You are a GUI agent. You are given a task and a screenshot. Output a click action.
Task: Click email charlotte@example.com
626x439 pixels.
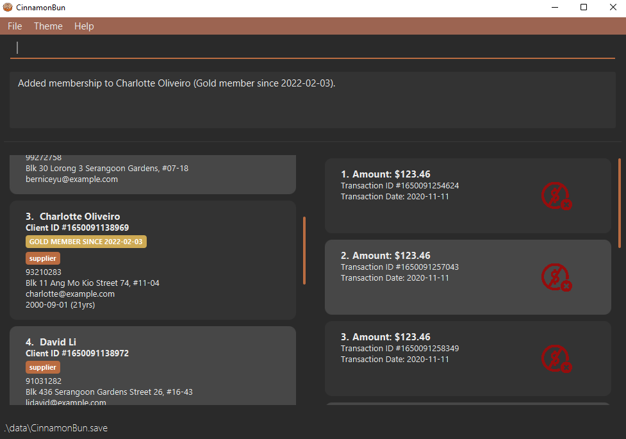coord(70,294)
